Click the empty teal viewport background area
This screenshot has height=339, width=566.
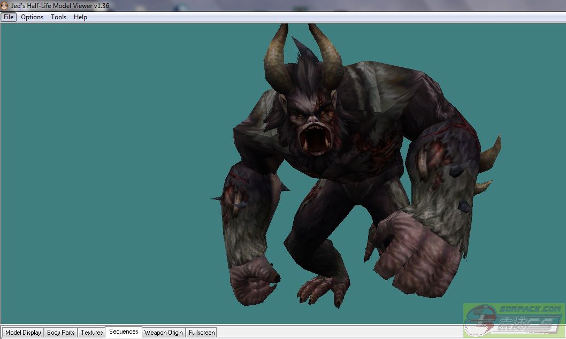coord(107,160)
